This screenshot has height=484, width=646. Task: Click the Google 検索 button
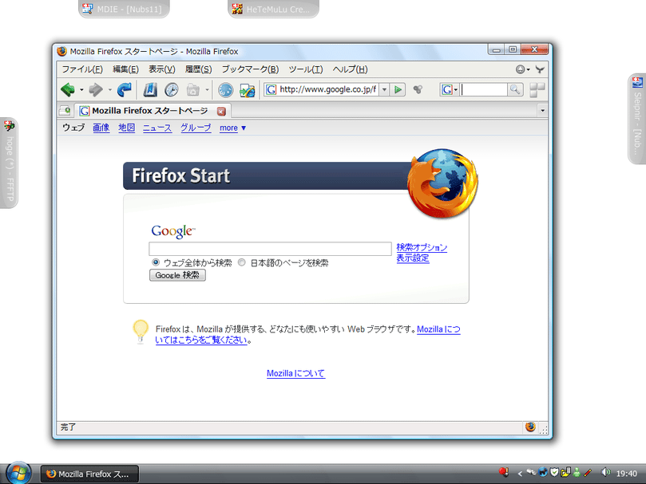tap(177, 275)
